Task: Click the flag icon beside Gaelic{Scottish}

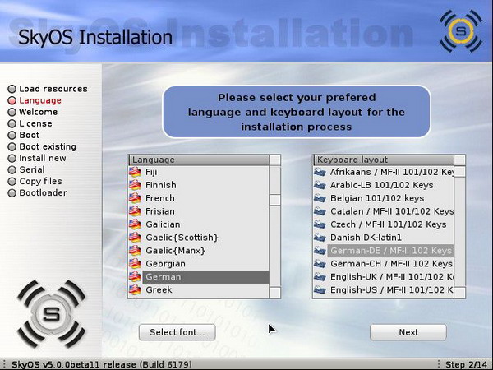Action: click(x=135, y=238)
